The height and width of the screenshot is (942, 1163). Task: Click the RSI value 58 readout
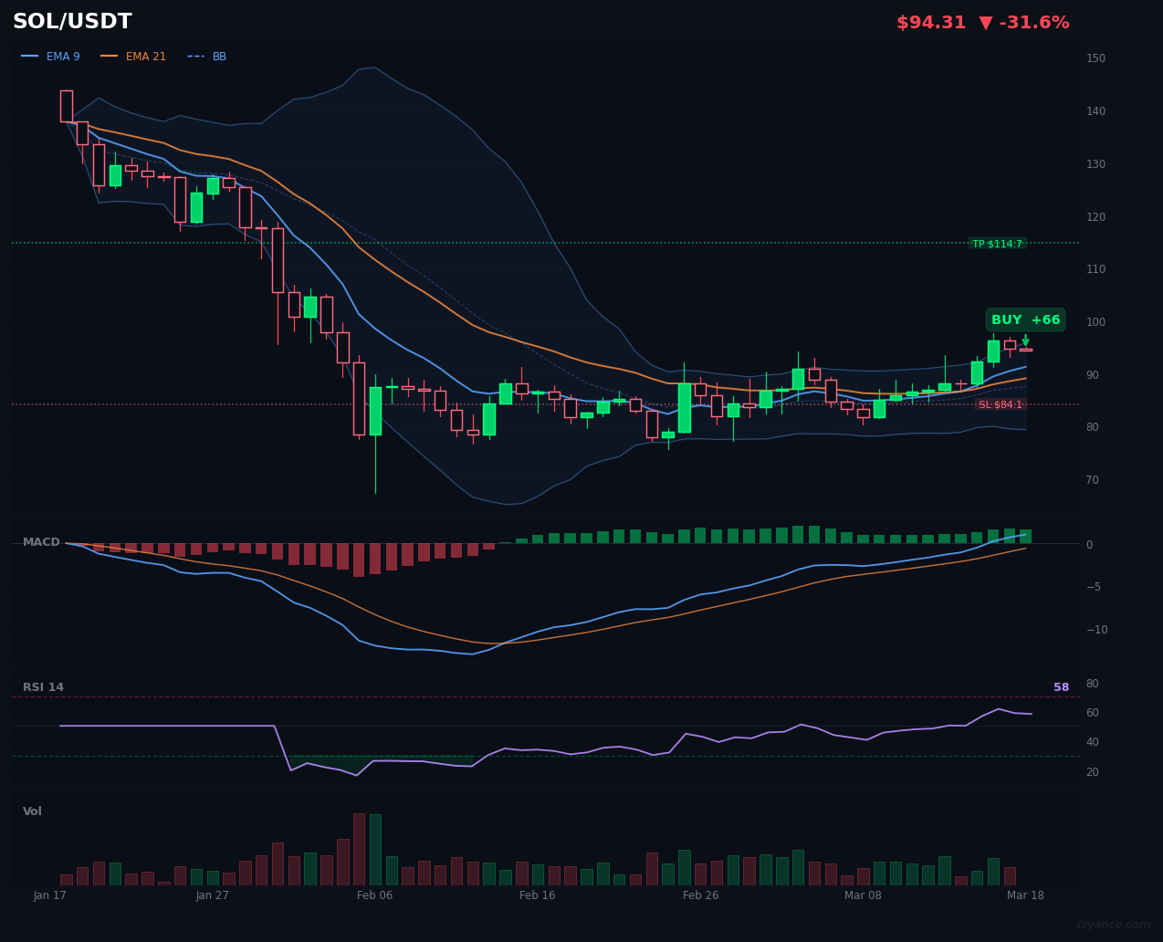tap(1061, 686)
